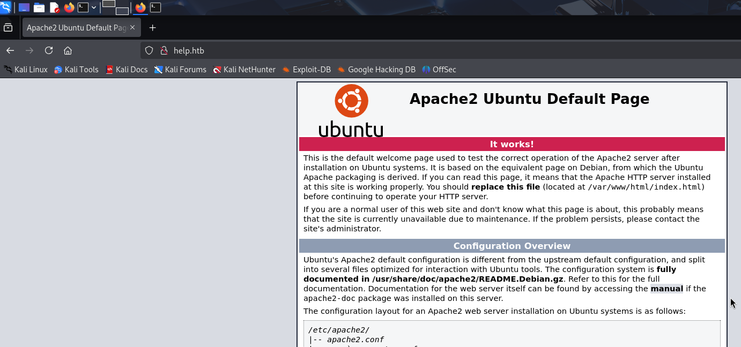Screen dimensions: 741x347
Task: Close the Apache2 Ubuntu Default Page tab
Action: 133,28
